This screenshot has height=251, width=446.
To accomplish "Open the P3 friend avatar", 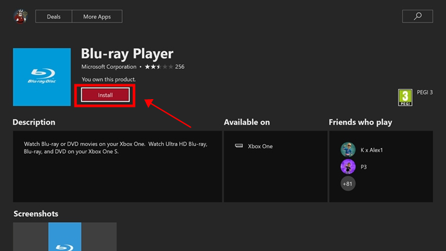I will (x=348, y=167).
